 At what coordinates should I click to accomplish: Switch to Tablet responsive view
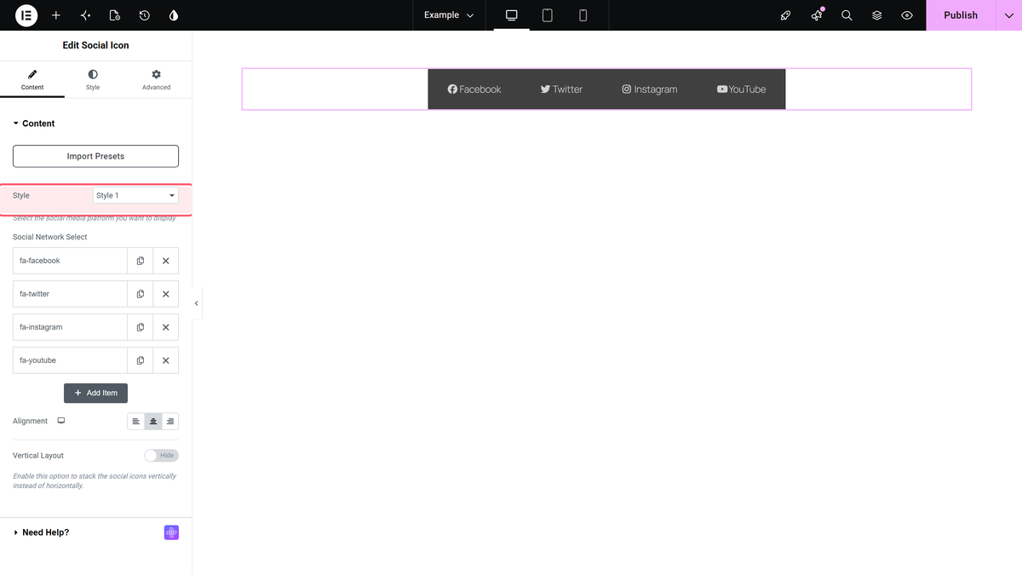pyautogui.click(x=548, y=15)
